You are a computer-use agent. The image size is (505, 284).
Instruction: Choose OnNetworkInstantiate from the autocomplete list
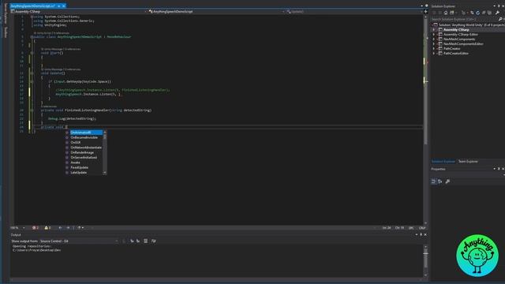tap(84, 148)
